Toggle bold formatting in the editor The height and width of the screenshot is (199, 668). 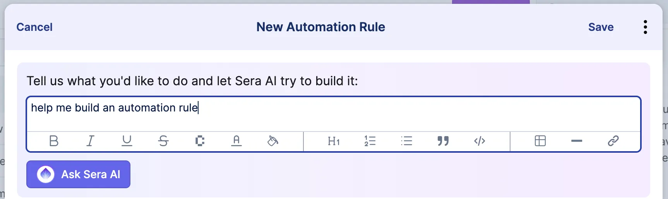pos(54,141)
